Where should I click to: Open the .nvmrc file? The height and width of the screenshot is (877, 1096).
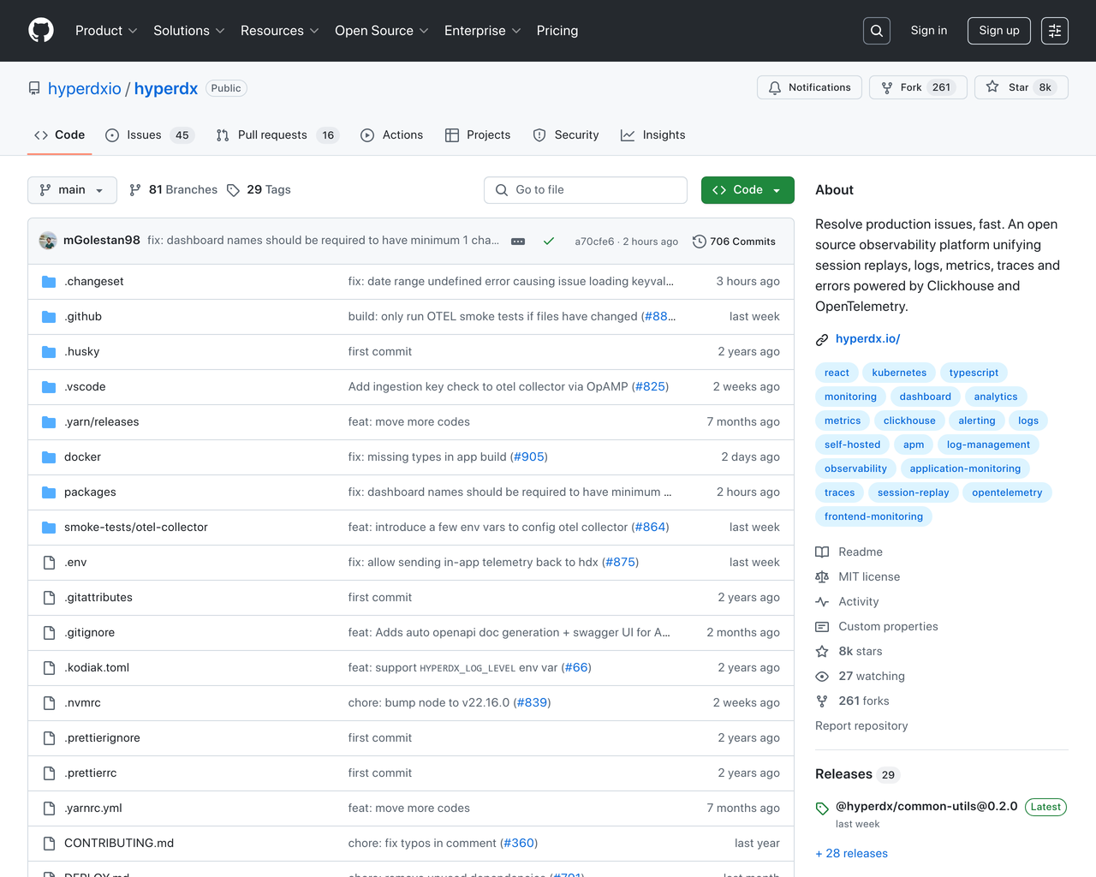click(82, 703)
